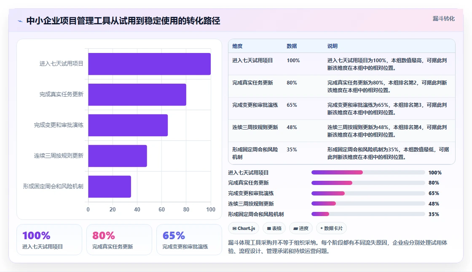Click the Chart.js chip

coord(244,228)
